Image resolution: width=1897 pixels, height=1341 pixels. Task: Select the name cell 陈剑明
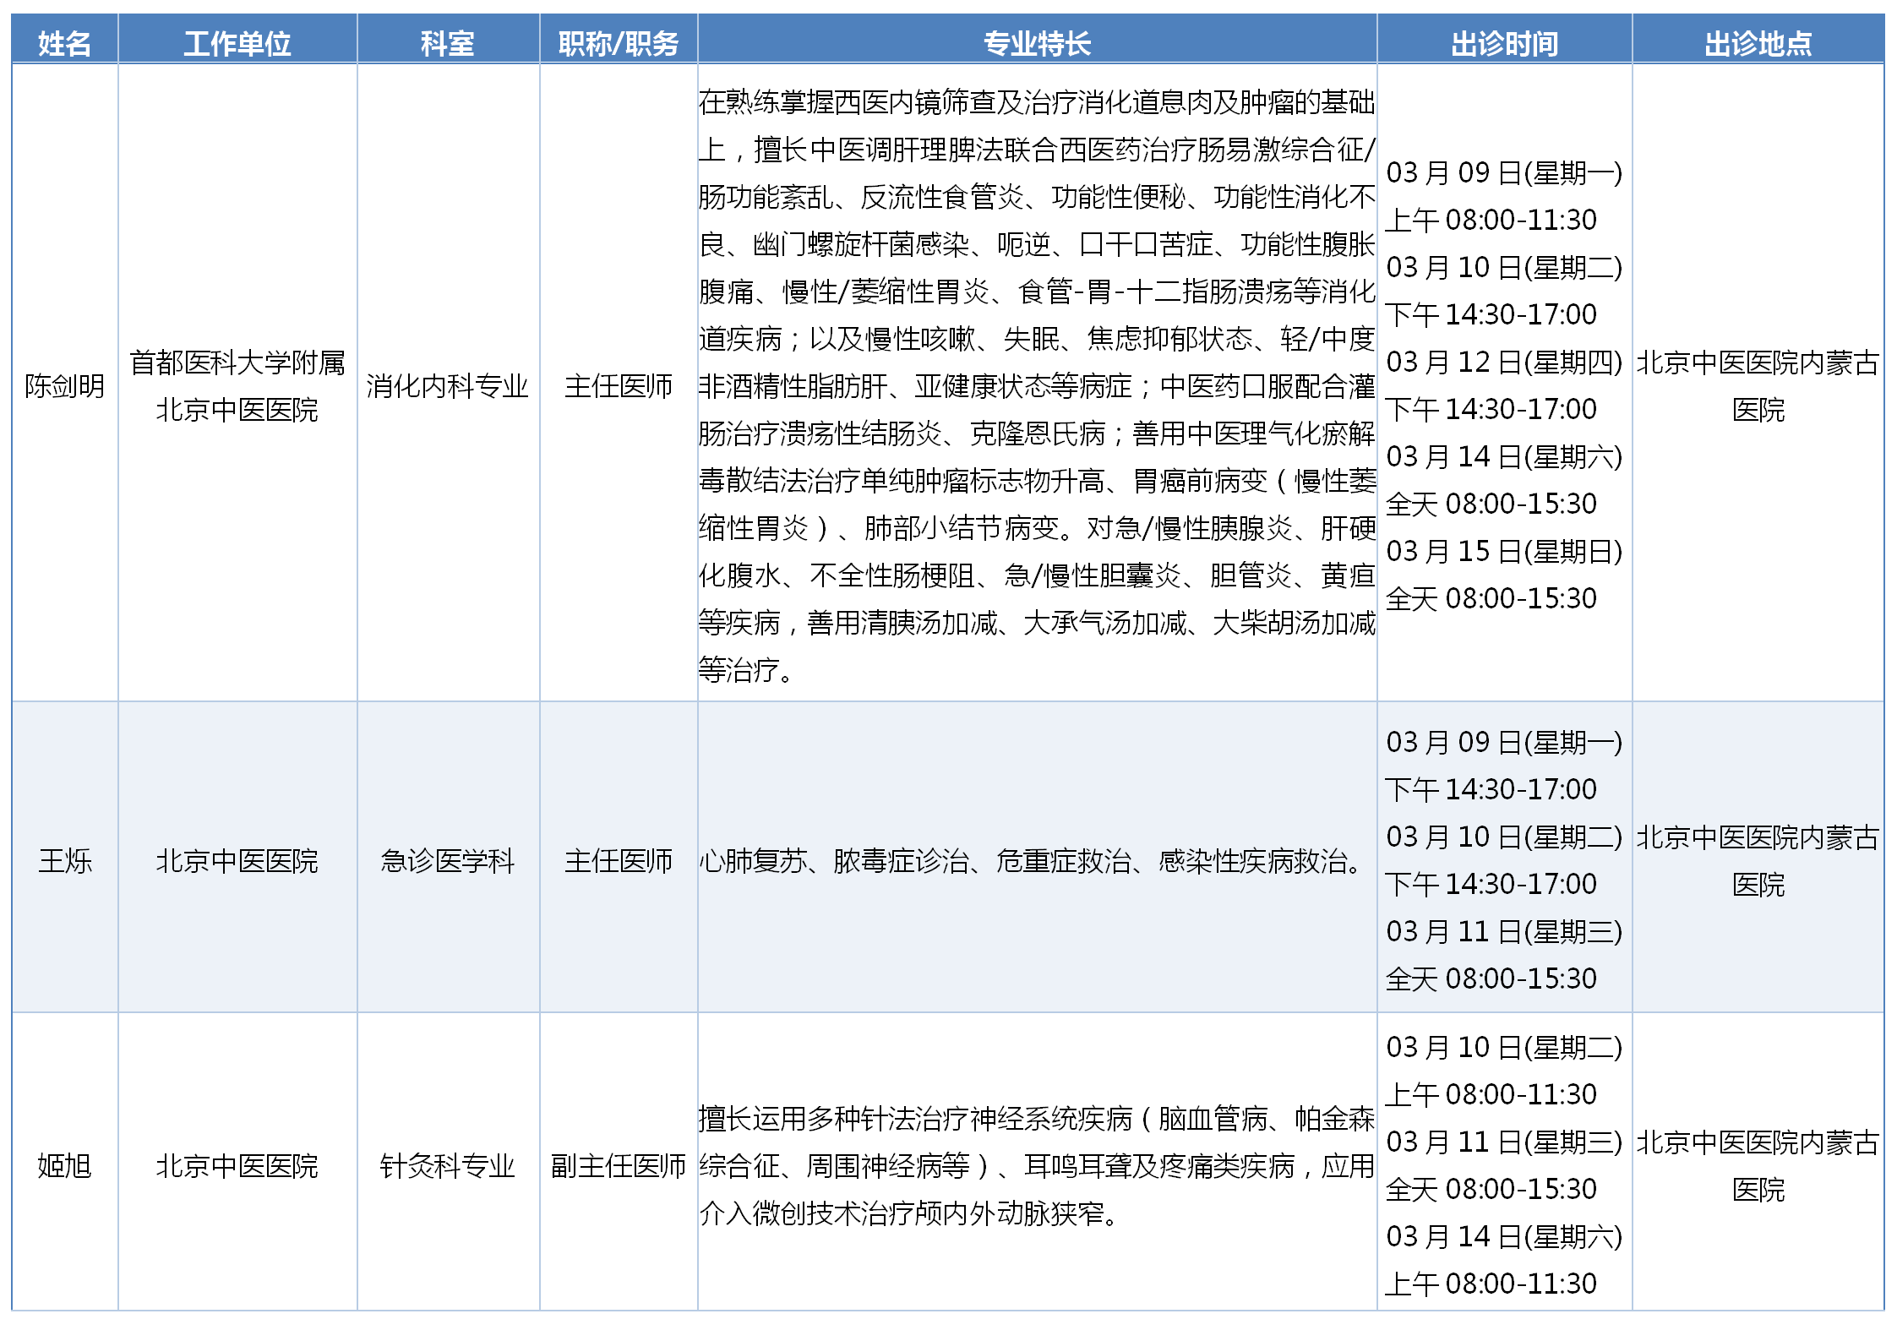click(x=64, y=386)
